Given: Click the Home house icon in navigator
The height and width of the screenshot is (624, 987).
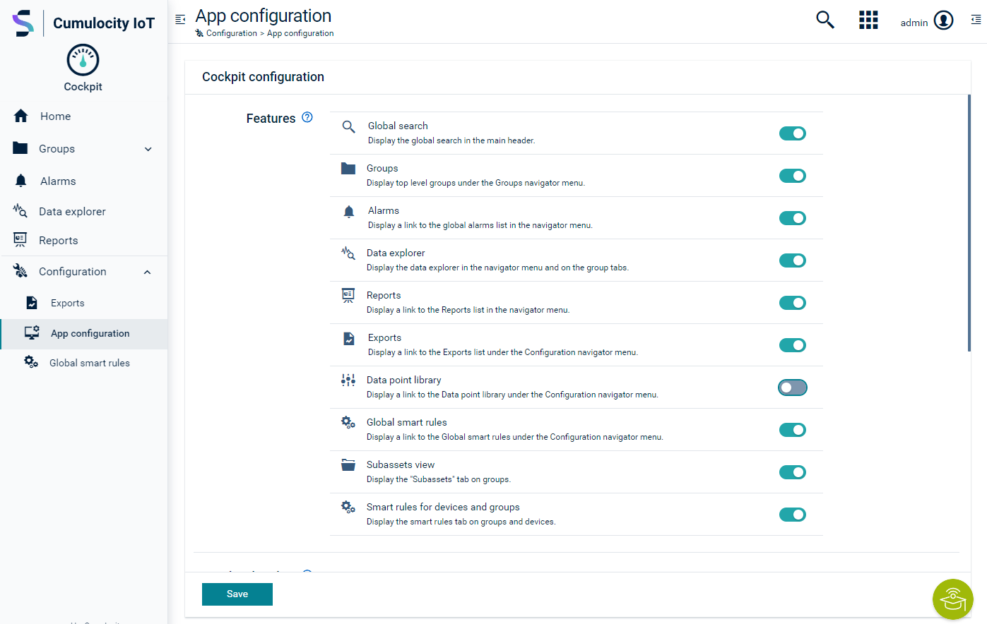Looking at the screenshot, I should 20,116.
